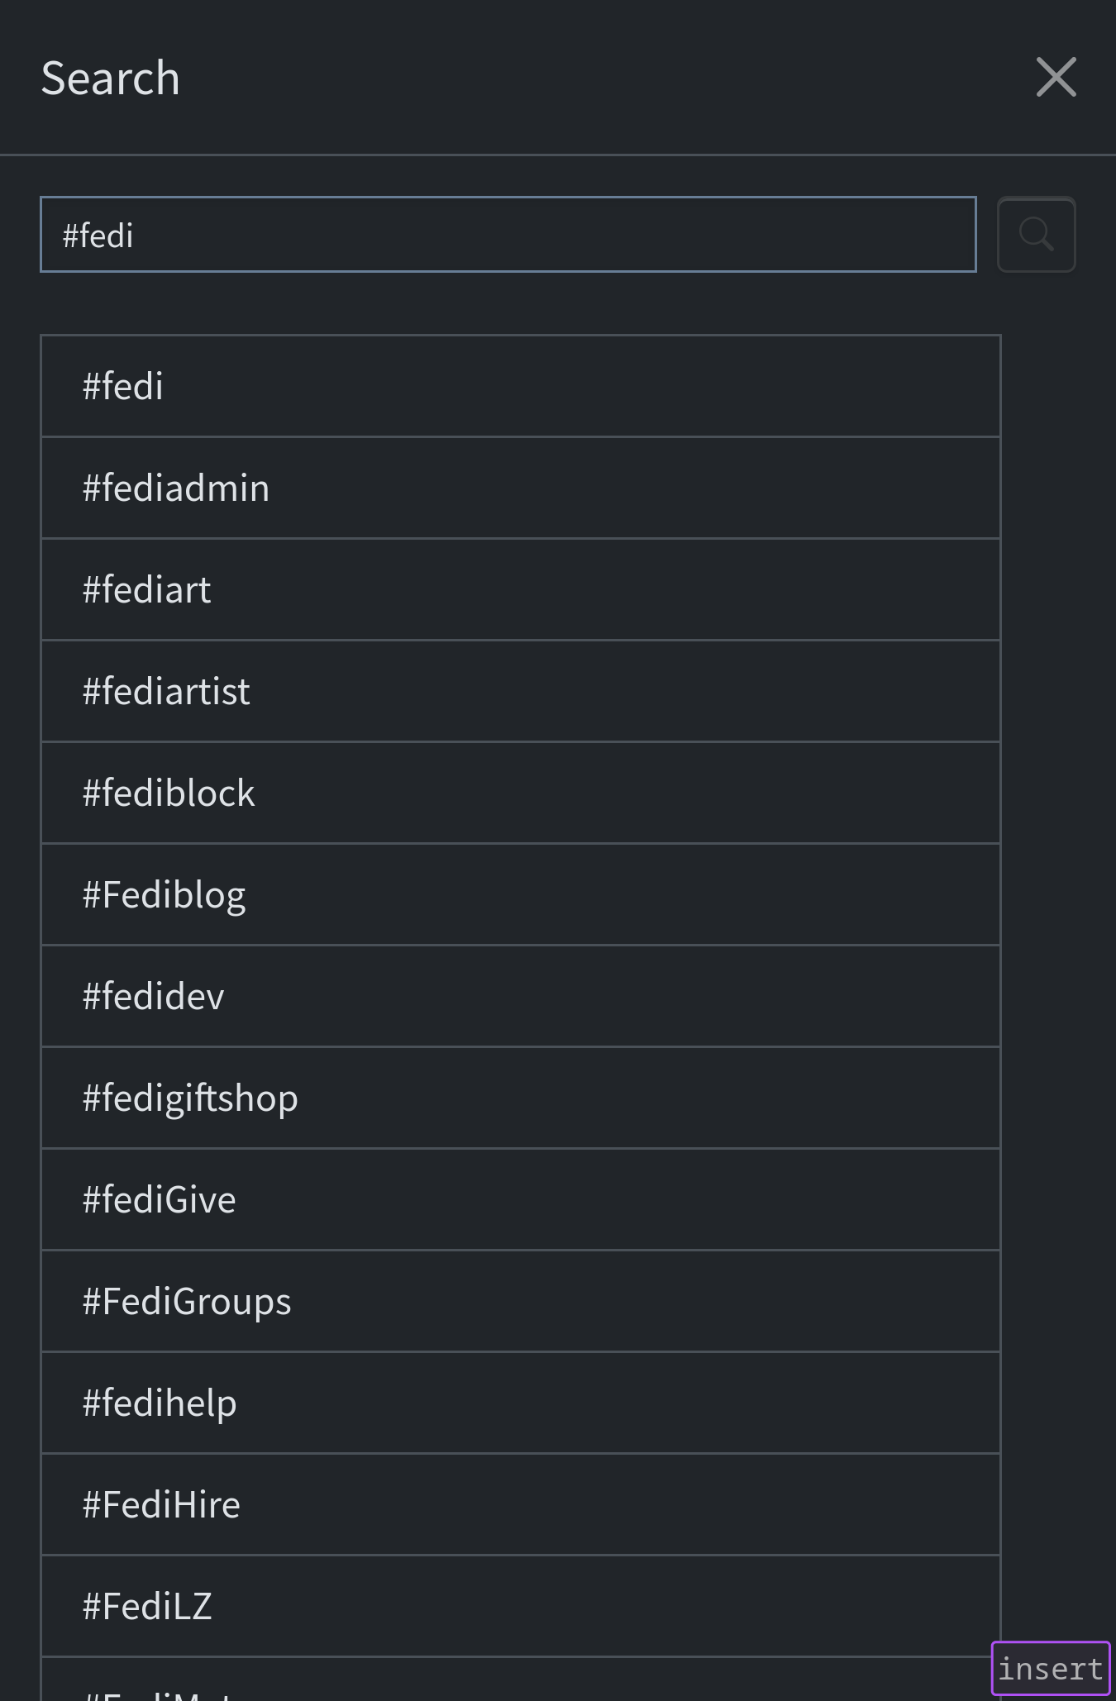Choose the #fediart hashtag suggestion
This screenshot has width=1116, height=1701.
click(521, 589)
